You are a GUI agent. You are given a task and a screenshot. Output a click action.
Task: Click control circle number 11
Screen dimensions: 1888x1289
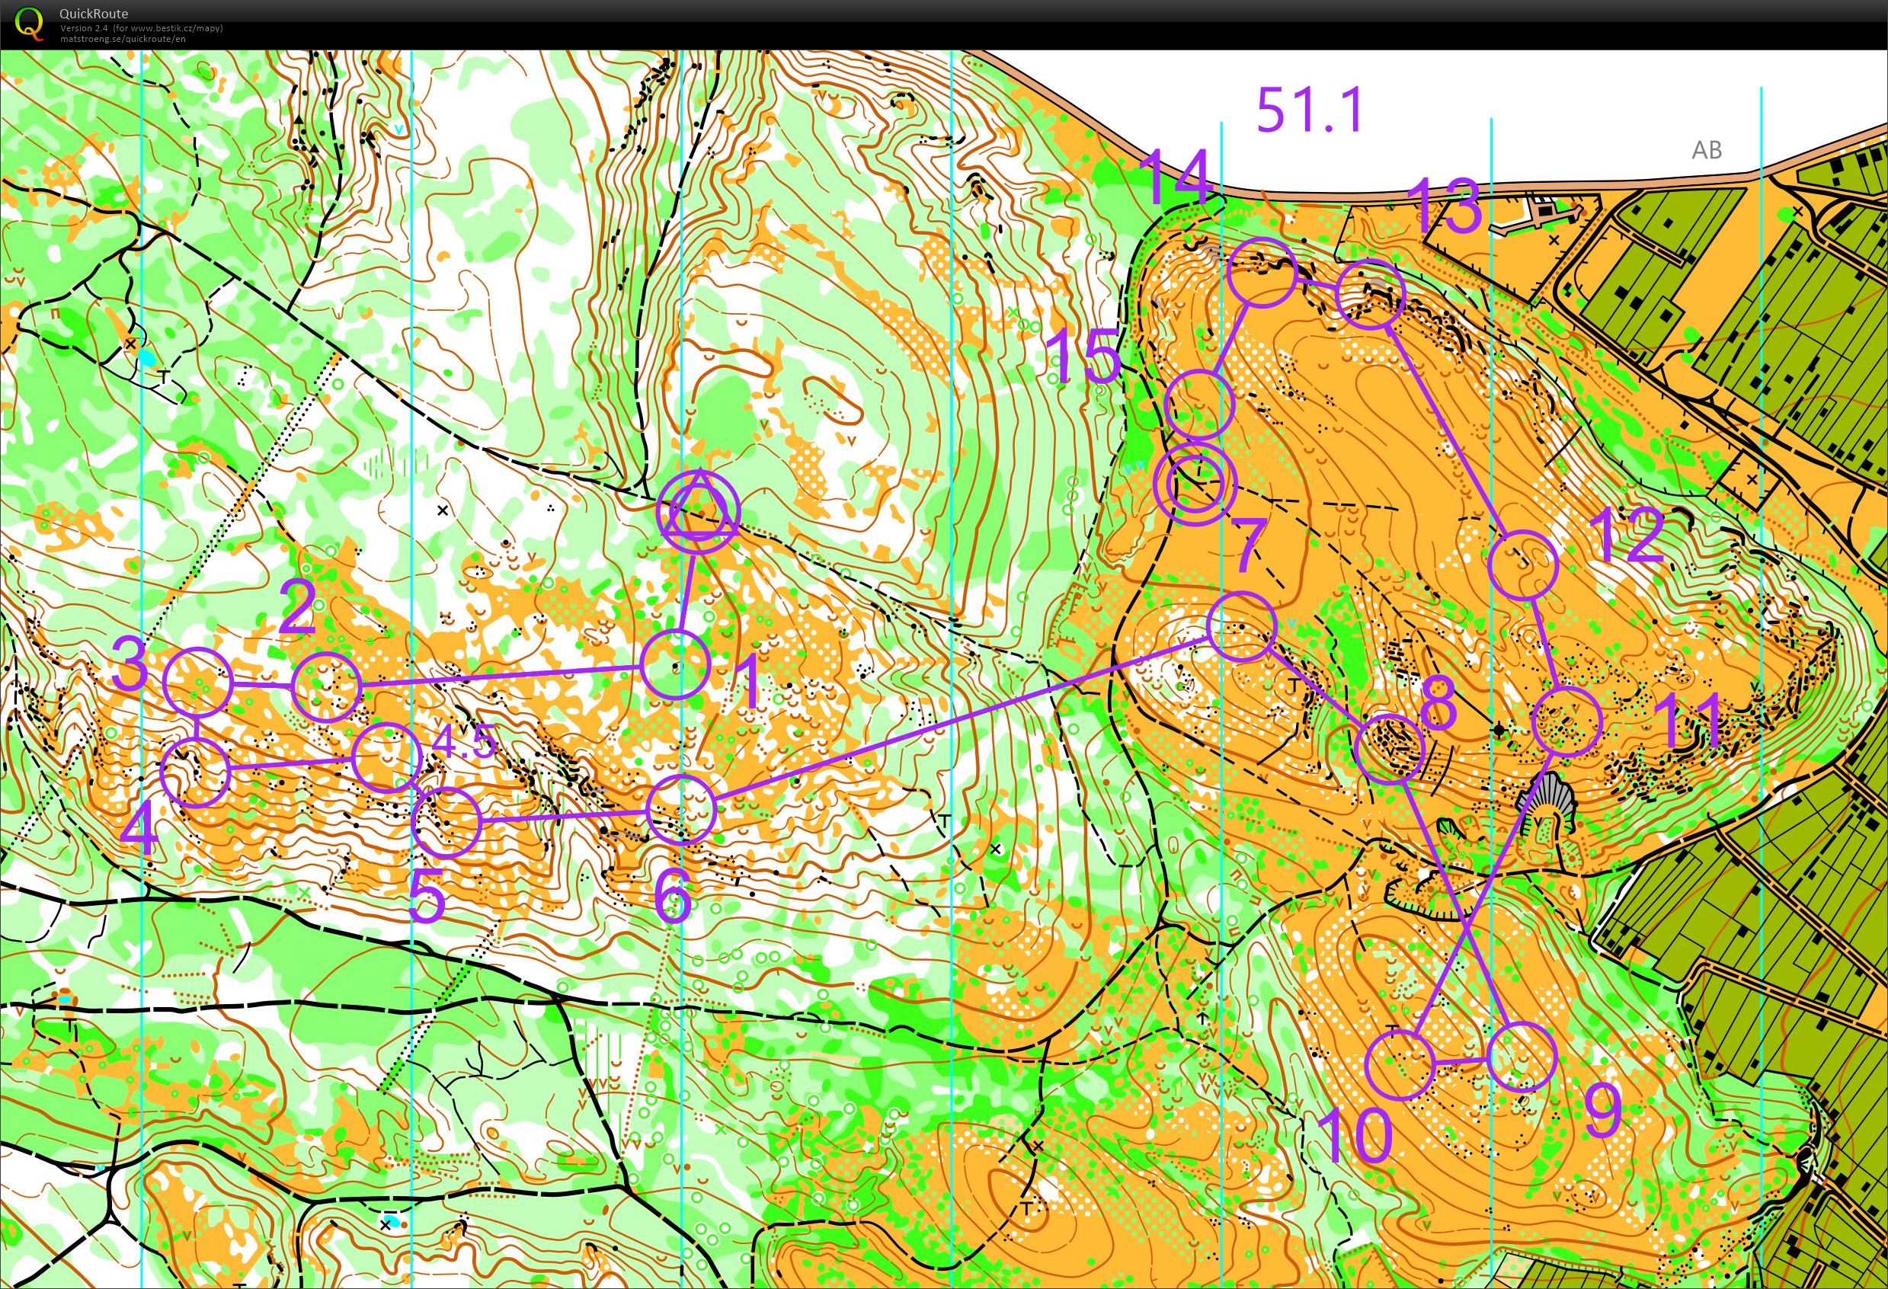[1566, 721]
